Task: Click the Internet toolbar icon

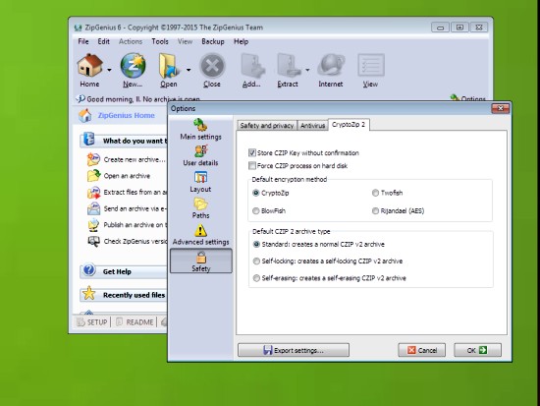Action: (x=331, y=66)
